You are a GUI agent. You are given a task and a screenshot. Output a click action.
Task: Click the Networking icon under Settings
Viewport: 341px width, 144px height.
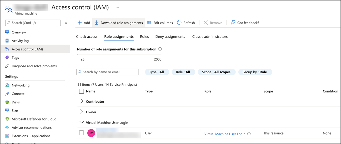coord(7,85)
